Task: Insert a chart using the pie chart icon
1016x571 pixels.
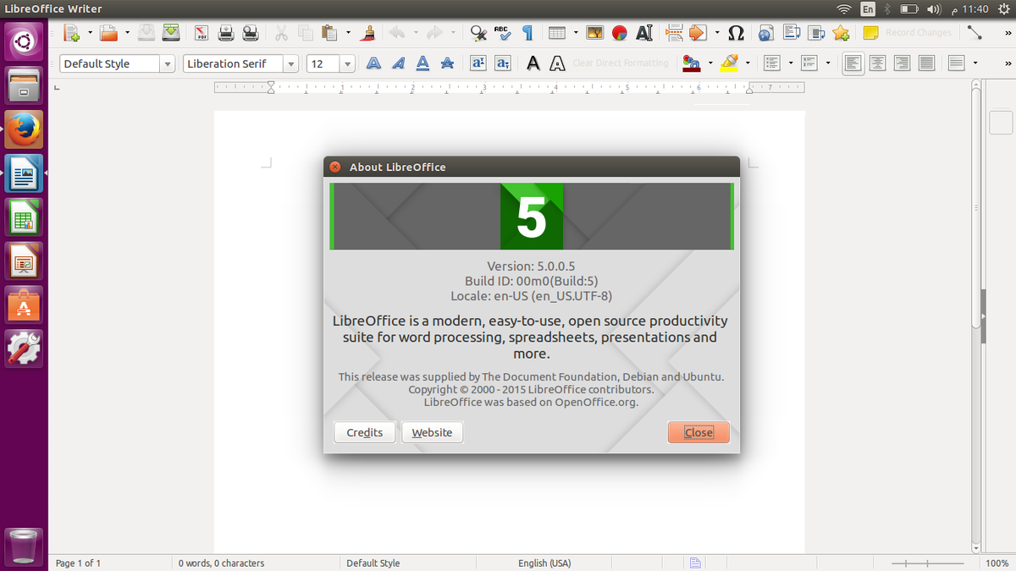Action: coord(620,33)
